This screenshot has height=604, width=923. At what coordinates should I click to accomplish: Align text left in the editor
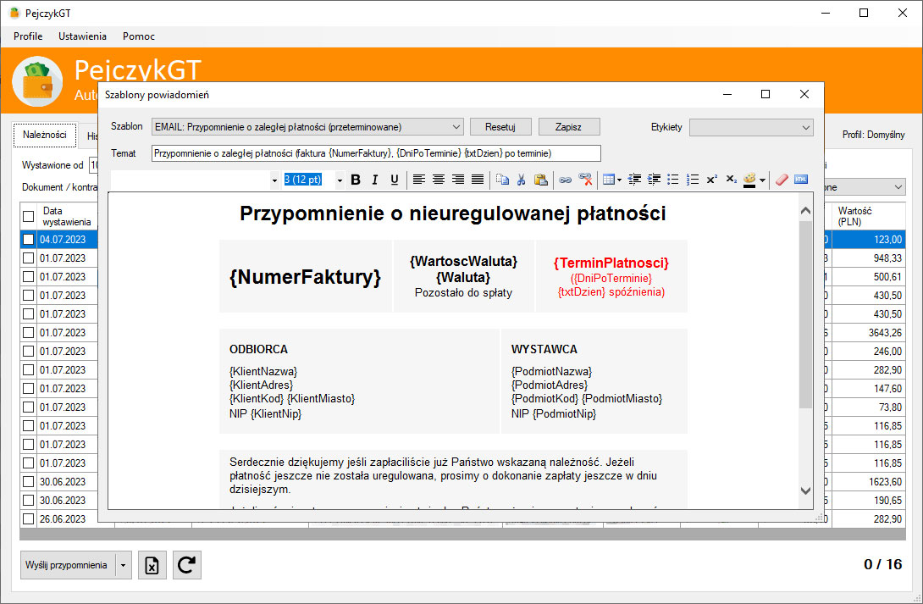pos(418,180)
